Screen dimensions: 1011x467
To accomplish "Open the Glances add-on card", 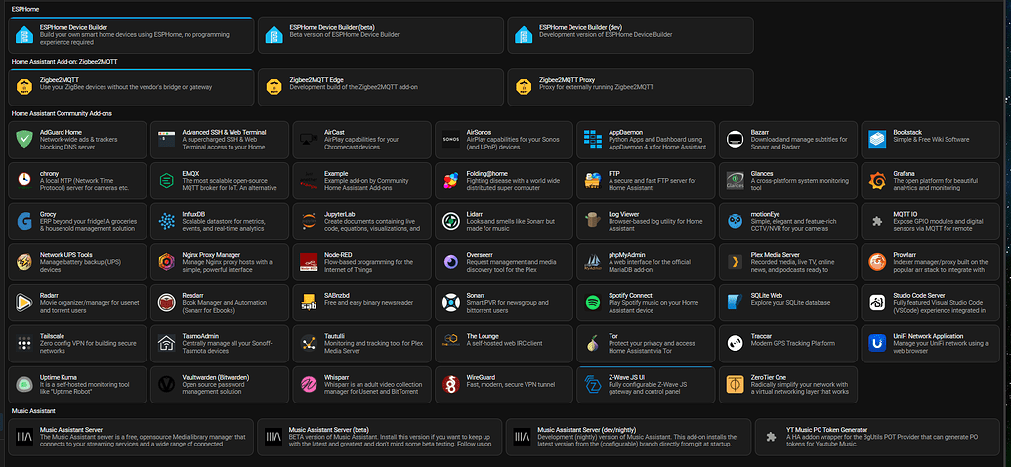I will pos(788,181).
